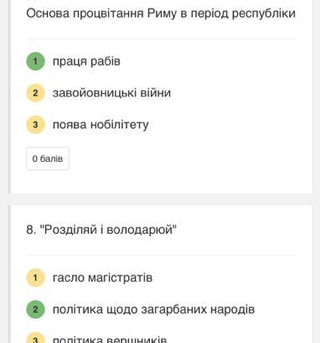Click the number '8.' before the question
The width and height of the screenshot is (320, 343).
31,230
